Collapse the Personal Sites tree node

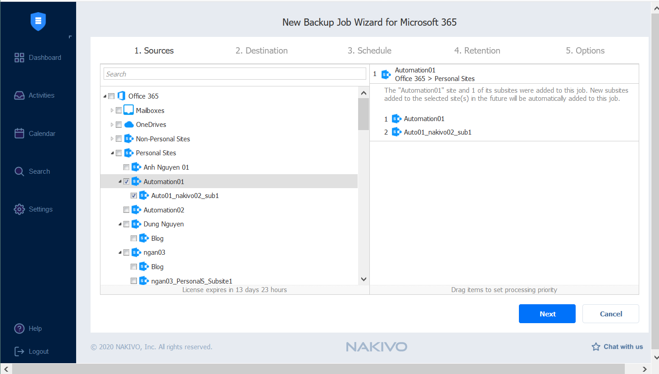click(x=113, y=153)
